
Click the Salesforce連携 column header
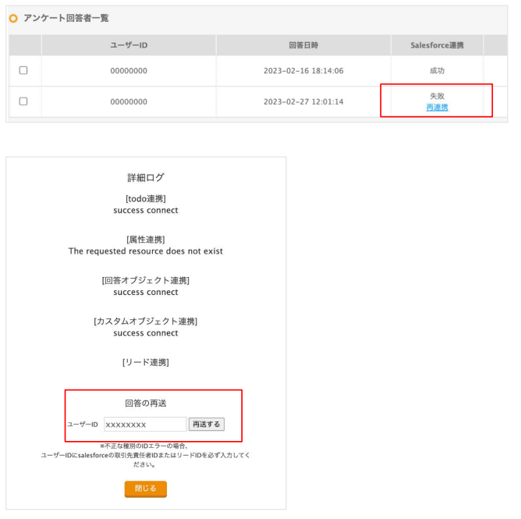click(x=437, y=45)
